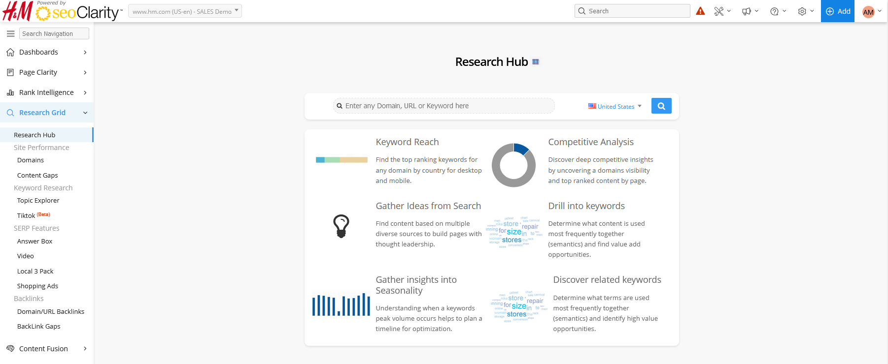Click the blue magnifier search button
The width and height of the screenshot is (888, 364).
[661, 106]
